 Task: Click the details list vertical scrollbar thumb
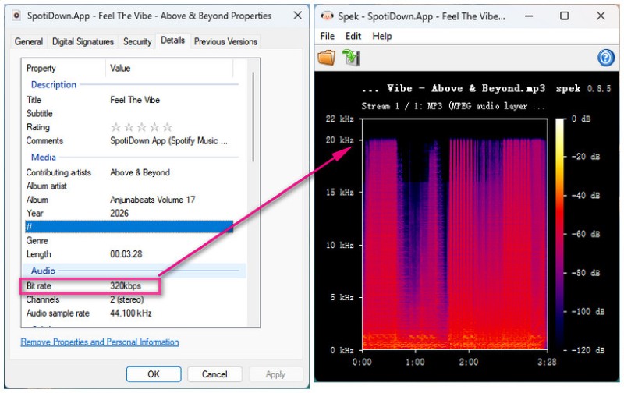click(x=253, y=116)
